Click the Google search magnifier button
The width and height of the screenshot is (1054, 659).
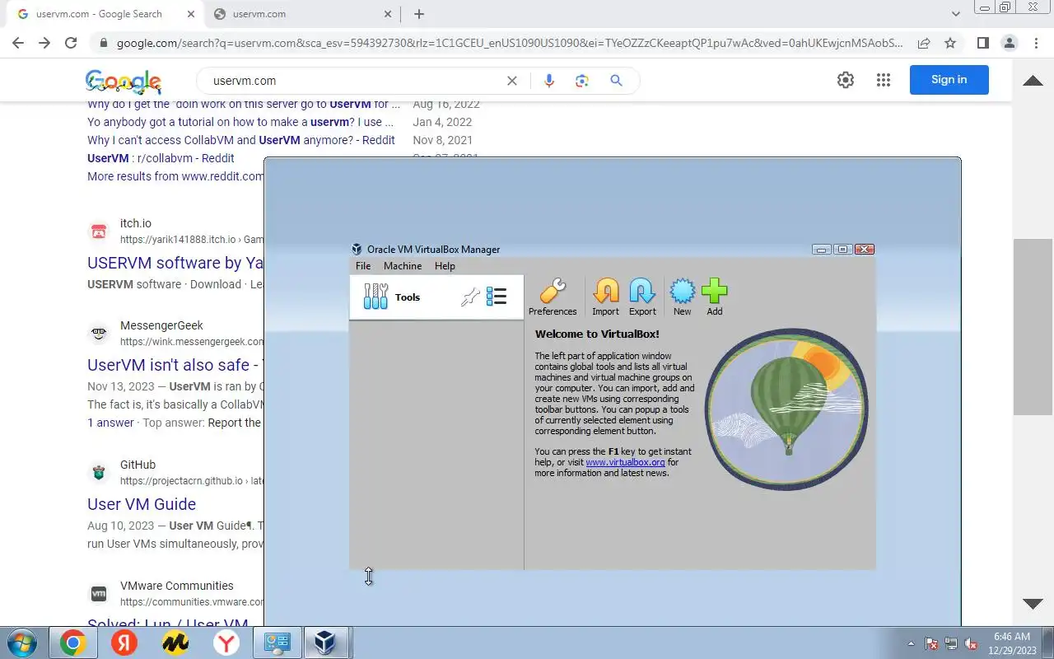pos(616,81)
